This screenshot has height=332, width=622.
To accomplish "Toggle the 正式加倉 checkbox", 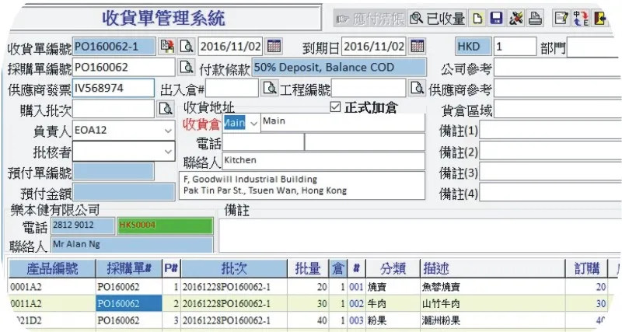I will pos(336,107).
